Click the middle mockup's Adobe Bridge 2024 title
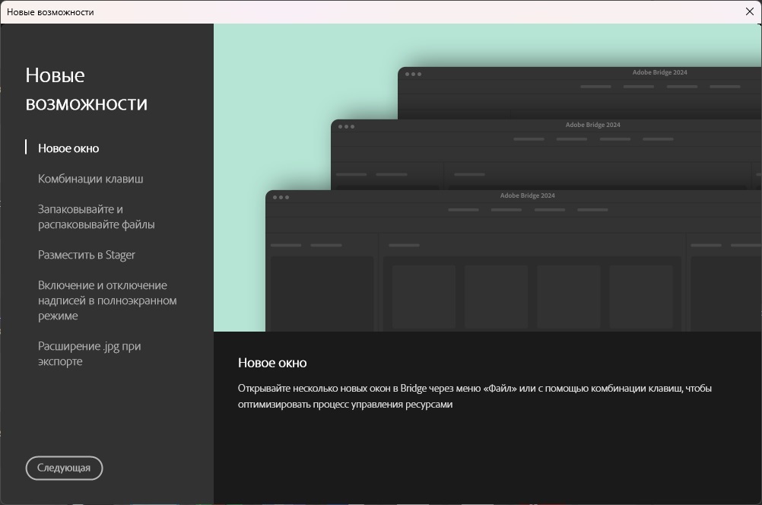 tap(592, 125)
